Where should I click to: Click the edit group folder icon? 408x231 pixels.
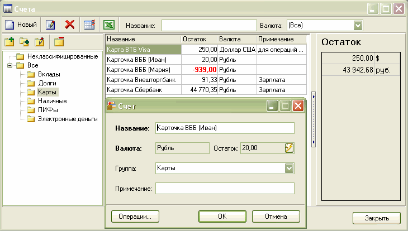coord(39,42)
